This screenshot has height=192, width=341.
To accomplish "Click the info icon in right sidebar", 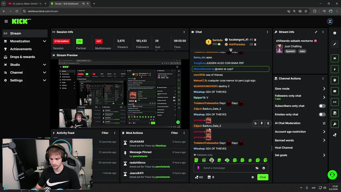I will [x=335, y=33].
